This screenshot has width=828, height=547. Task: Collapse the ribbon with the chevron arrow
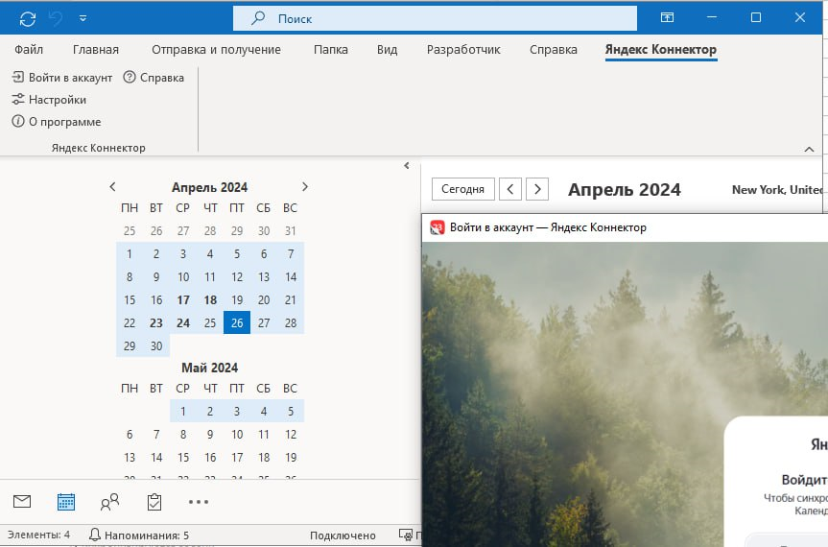click(809, 149)
